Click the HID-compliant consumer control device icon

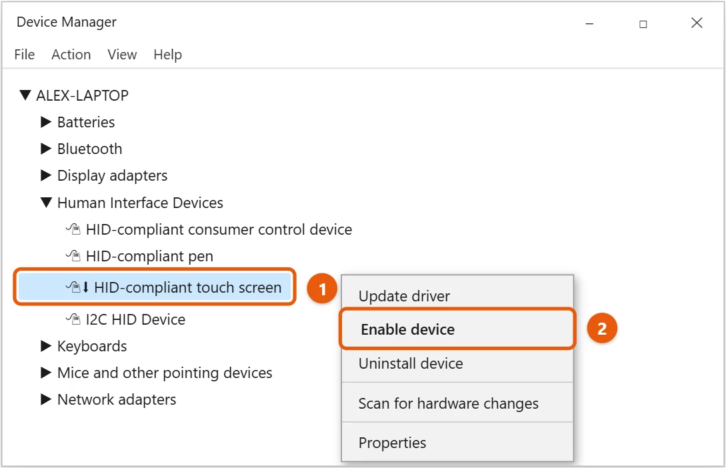73,229
